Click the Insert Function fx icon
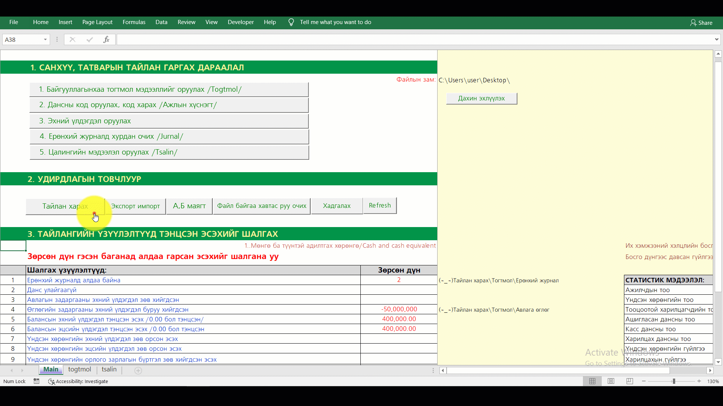 pos(106,39)
